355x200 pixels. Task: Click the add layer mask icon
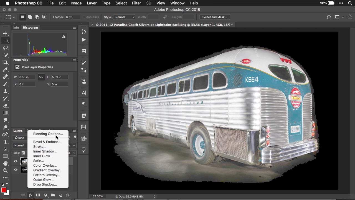pos(38,195)
